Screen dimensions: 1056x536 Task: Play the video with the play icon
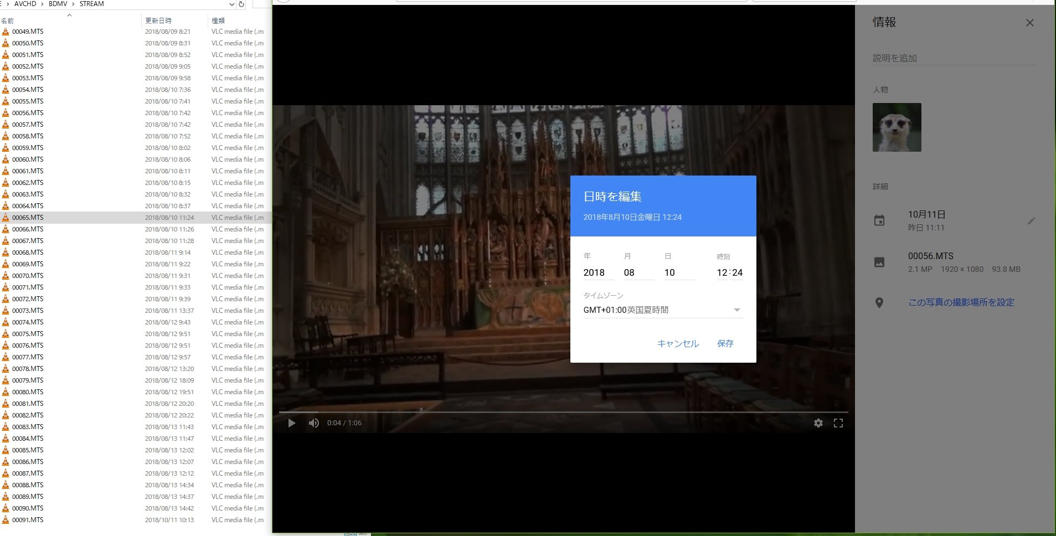(291, 423)
